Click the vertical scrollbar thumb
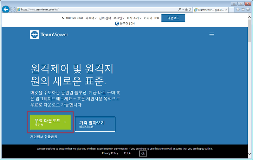The image size is (253, 160). 249,31
